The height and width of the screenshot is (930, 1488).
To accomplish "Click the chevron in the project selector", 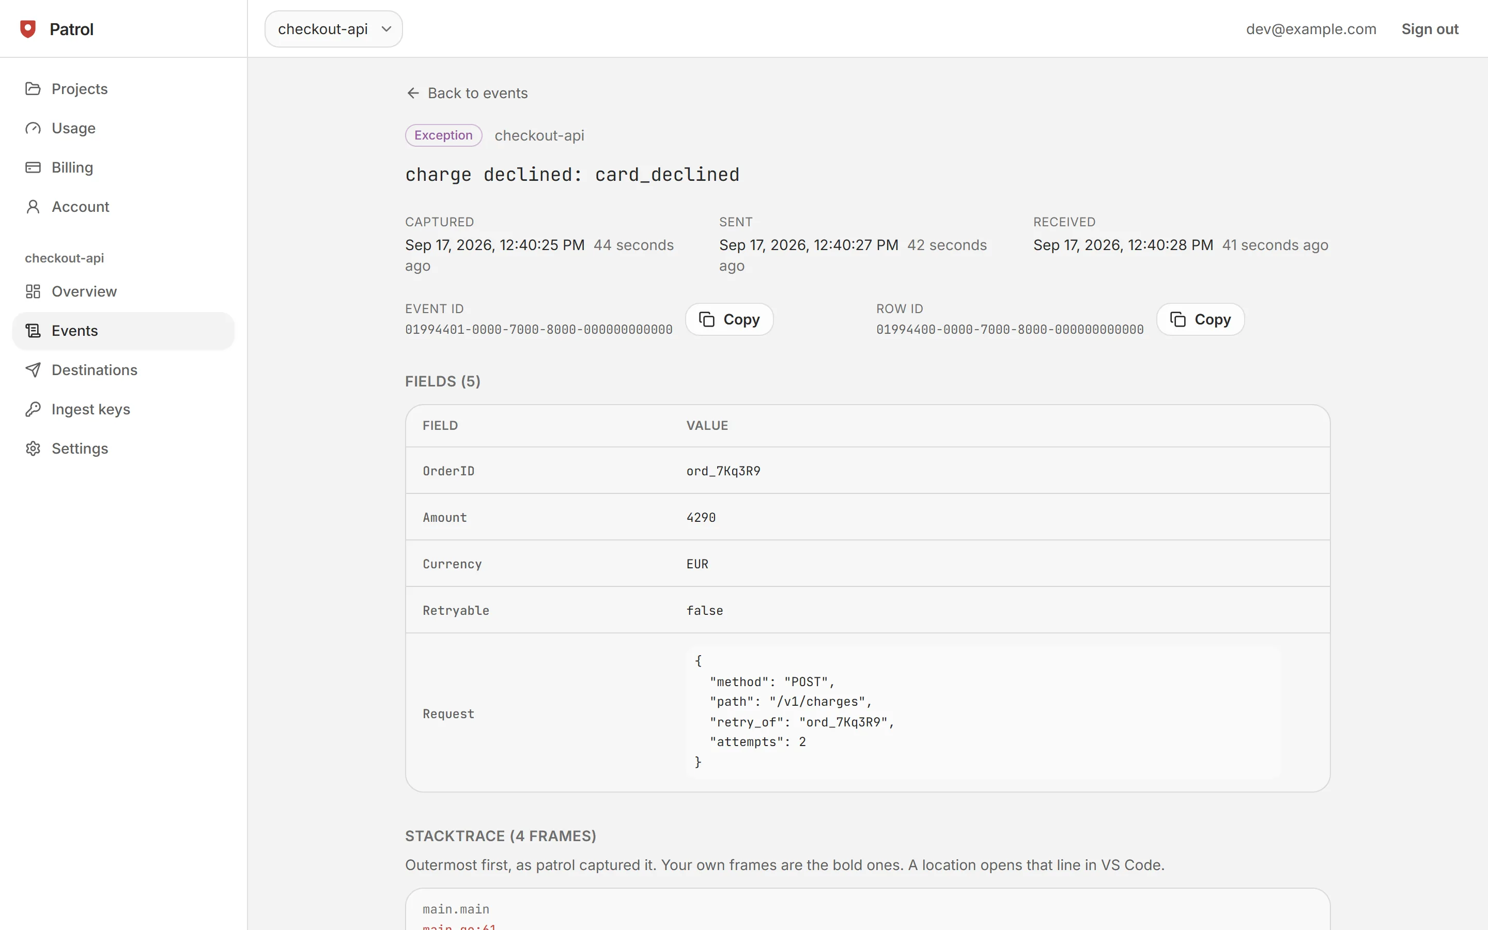I will (x=387, y=29).
